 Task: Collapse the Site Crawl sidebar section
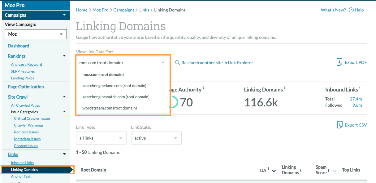point(64,96)
